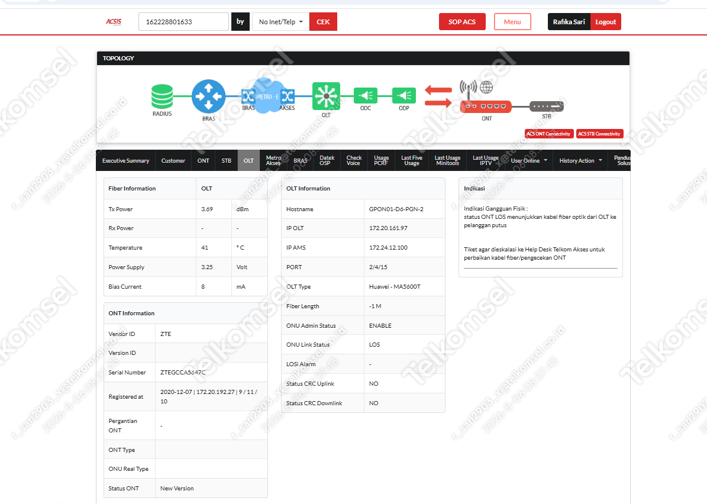Open the Datek OSP tab

pyautogui.click(x=327, y=160)
